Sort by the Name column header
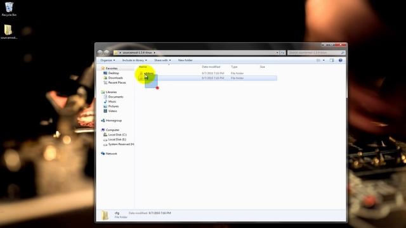 pyautogui.click(x=143, y=66)
